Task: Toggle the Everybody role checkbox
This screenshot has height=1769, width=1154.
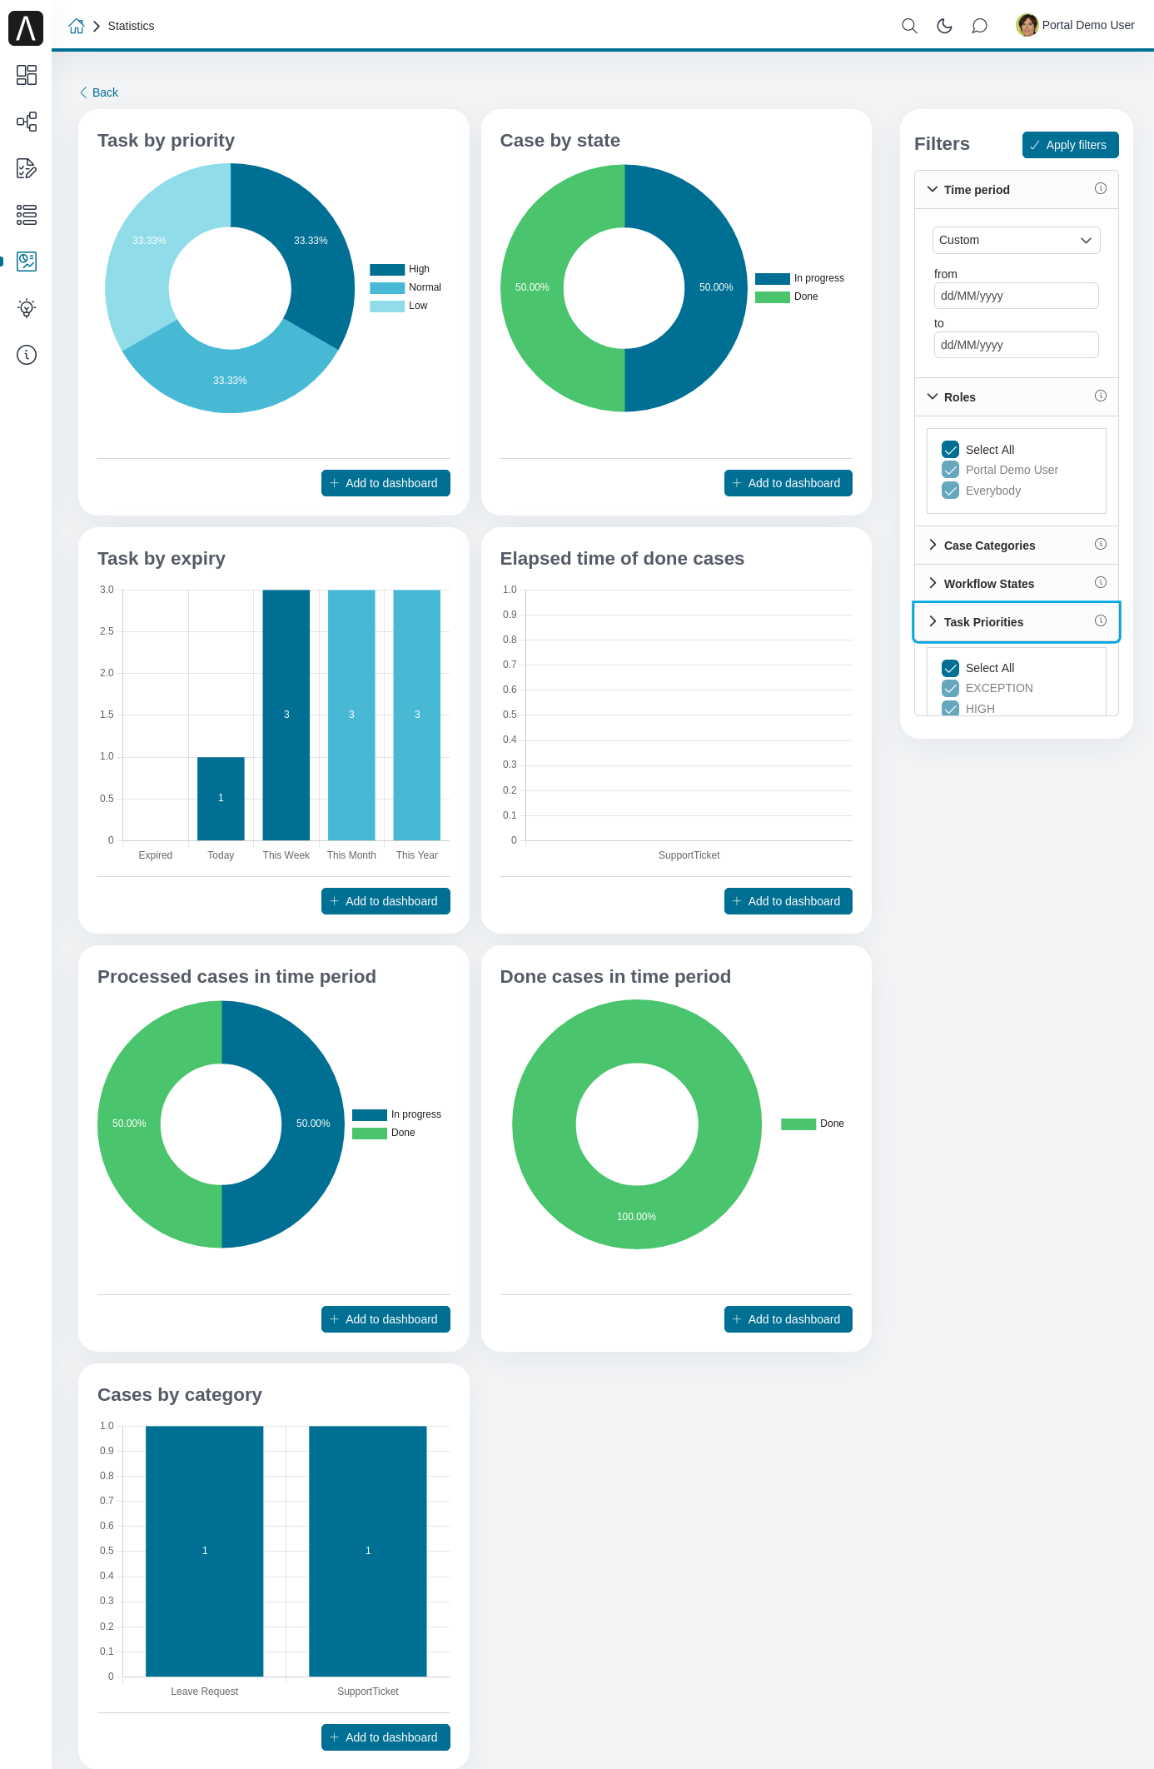Action: click(950, 491)
